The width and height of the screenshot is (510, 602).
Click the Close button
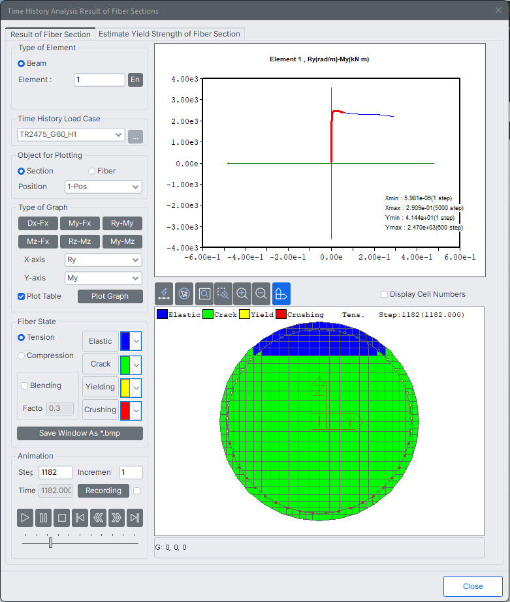click(473, 586)
